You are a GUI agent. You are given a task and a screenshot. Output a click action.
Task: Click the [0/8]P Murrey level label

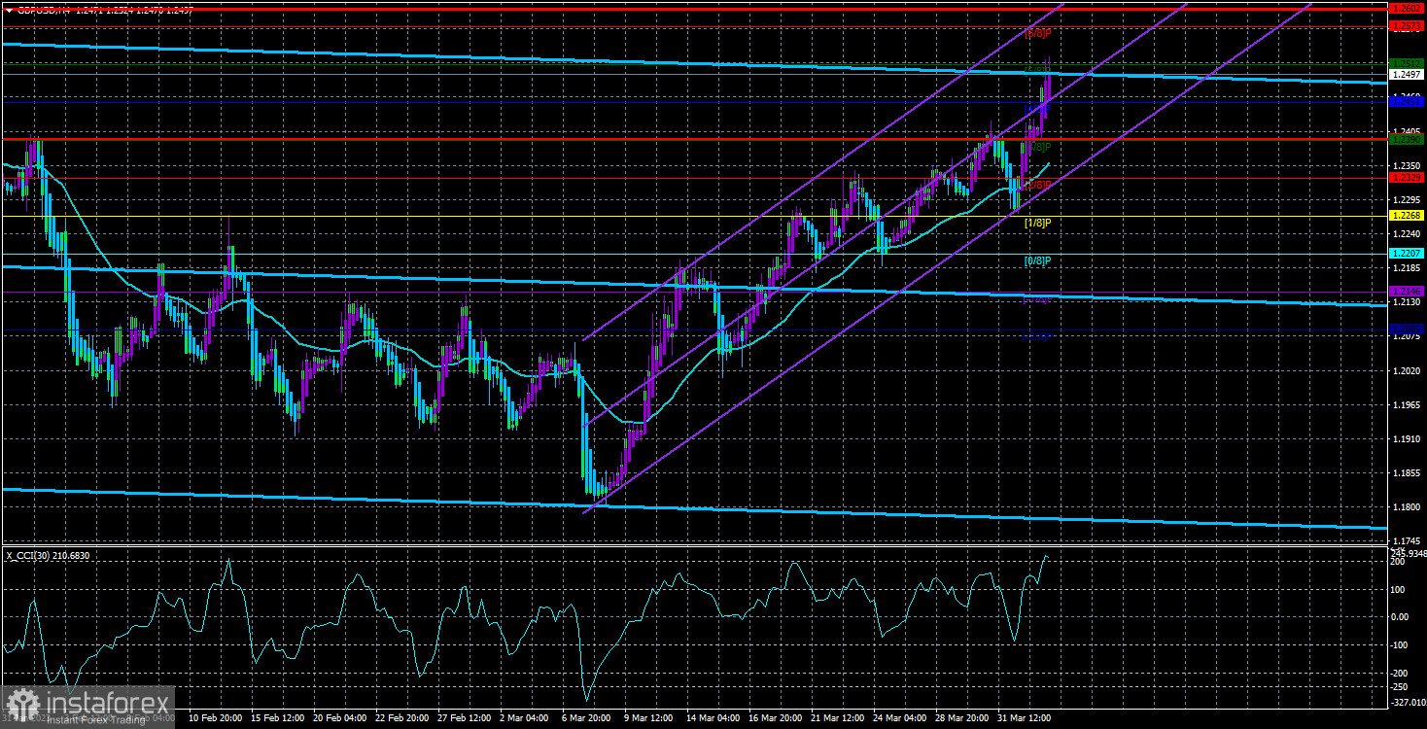pyautogui.click(x=1038, y=260)
